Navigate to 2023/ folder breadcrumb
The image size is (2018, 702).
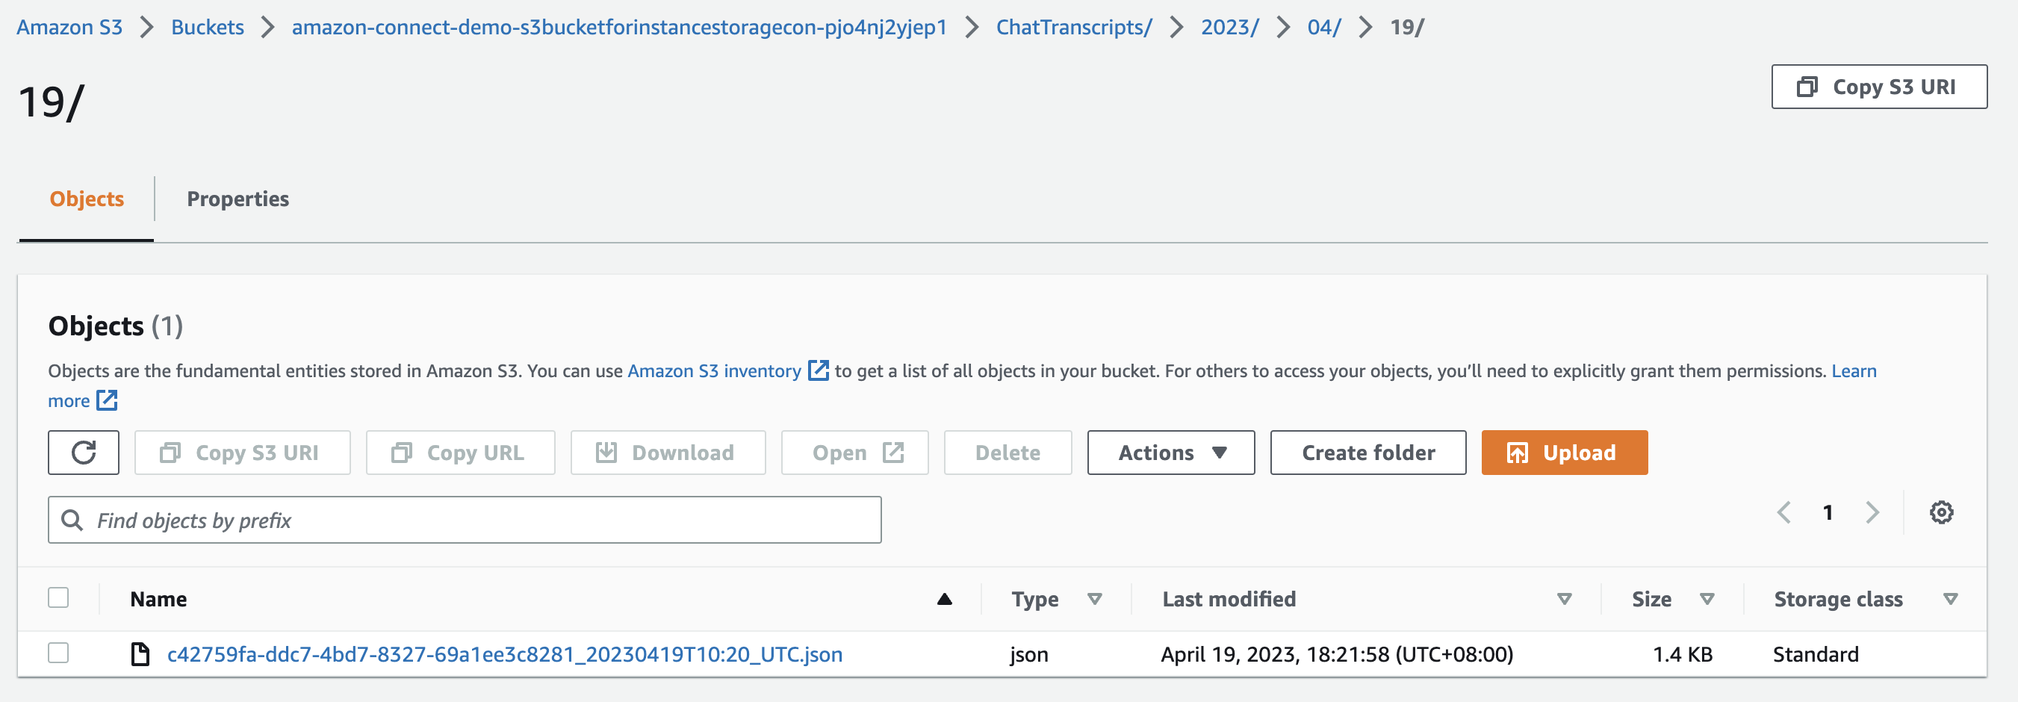pos(1230,28)
